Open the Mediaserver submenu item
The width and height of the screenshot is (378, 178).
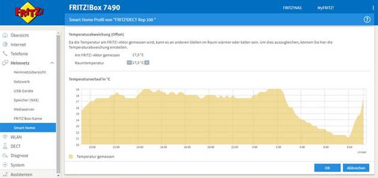pos(24,109)
